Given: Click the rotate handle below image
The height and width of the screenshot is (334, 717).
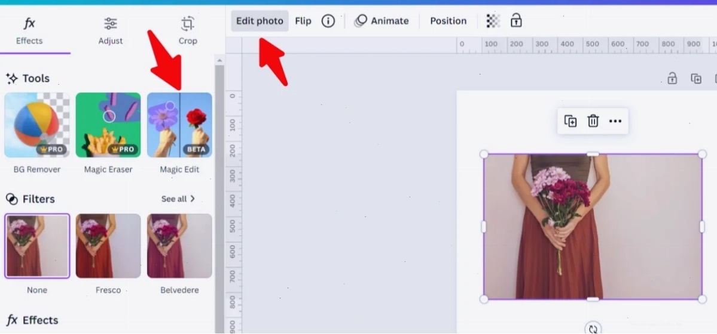Looking at the screenshot, I should click(x=593, y=329).
